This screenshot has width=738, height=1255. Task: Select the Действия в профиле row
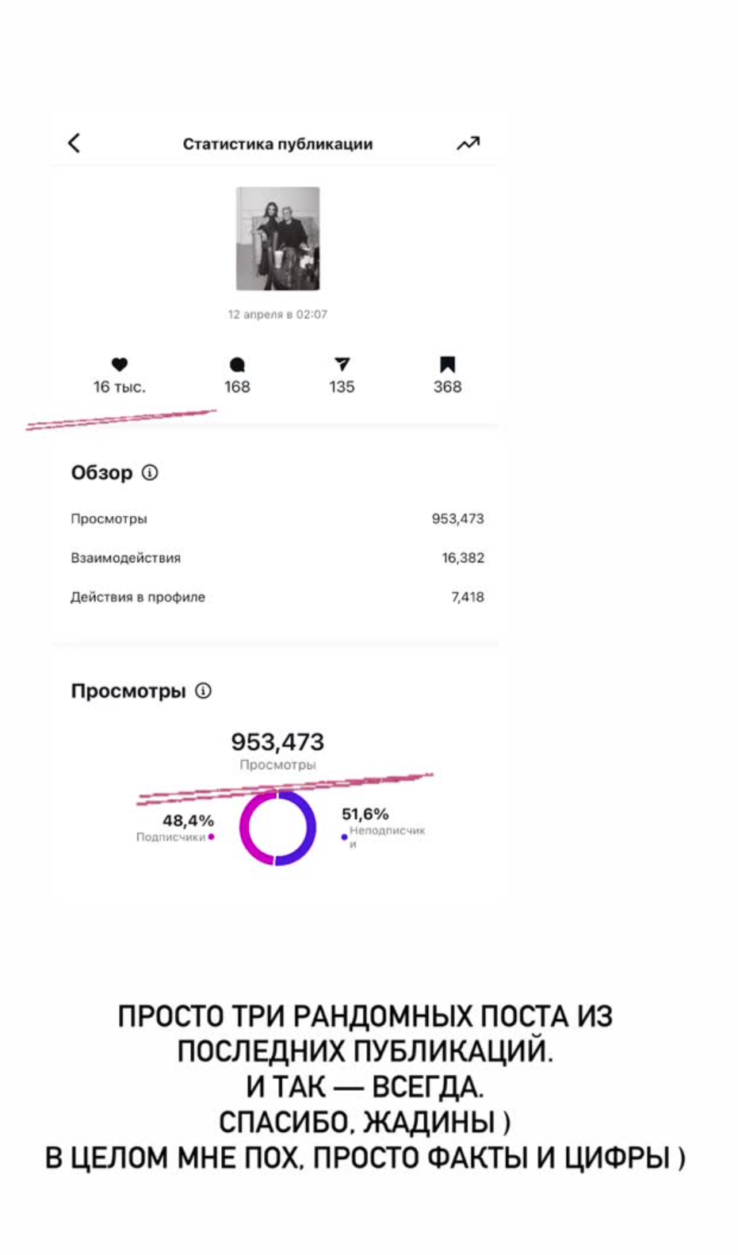pyautogui.click(x=277, y=597)
